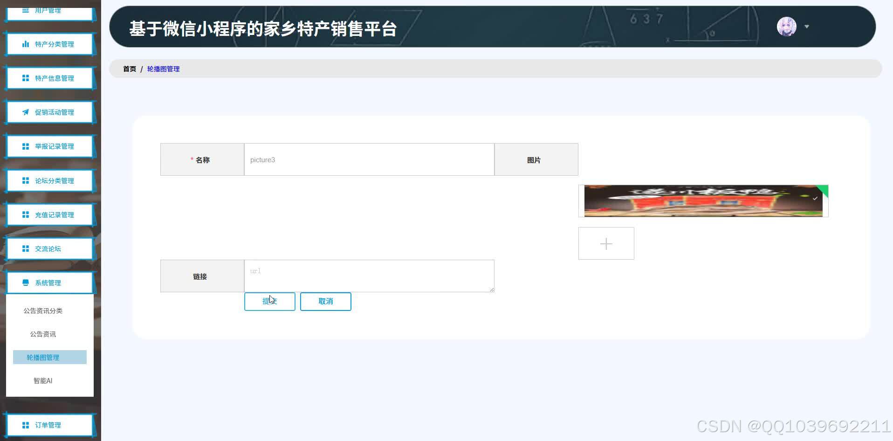
Task: Navigate to 首页 via the breadcrumb
Action: tap(129, 69)
